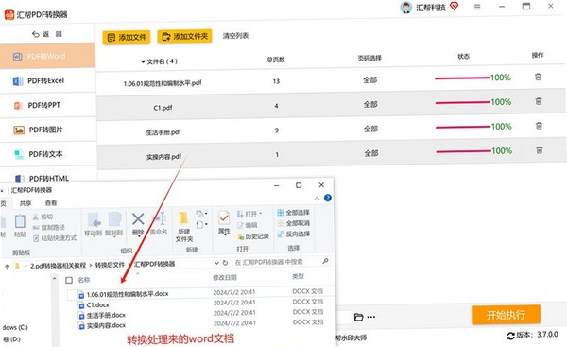Open the output folder icon at bottom
This screenshot has width=567, height=347.
tap(358, 318)
